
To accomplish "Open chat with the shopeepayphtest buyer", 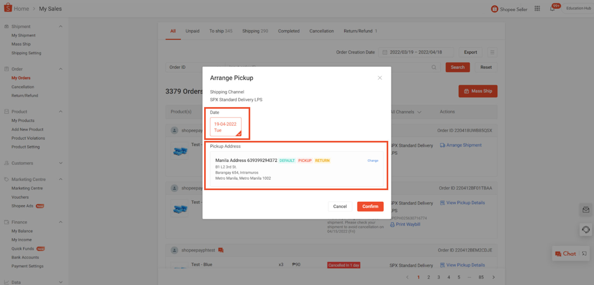I will pos(221,250).
